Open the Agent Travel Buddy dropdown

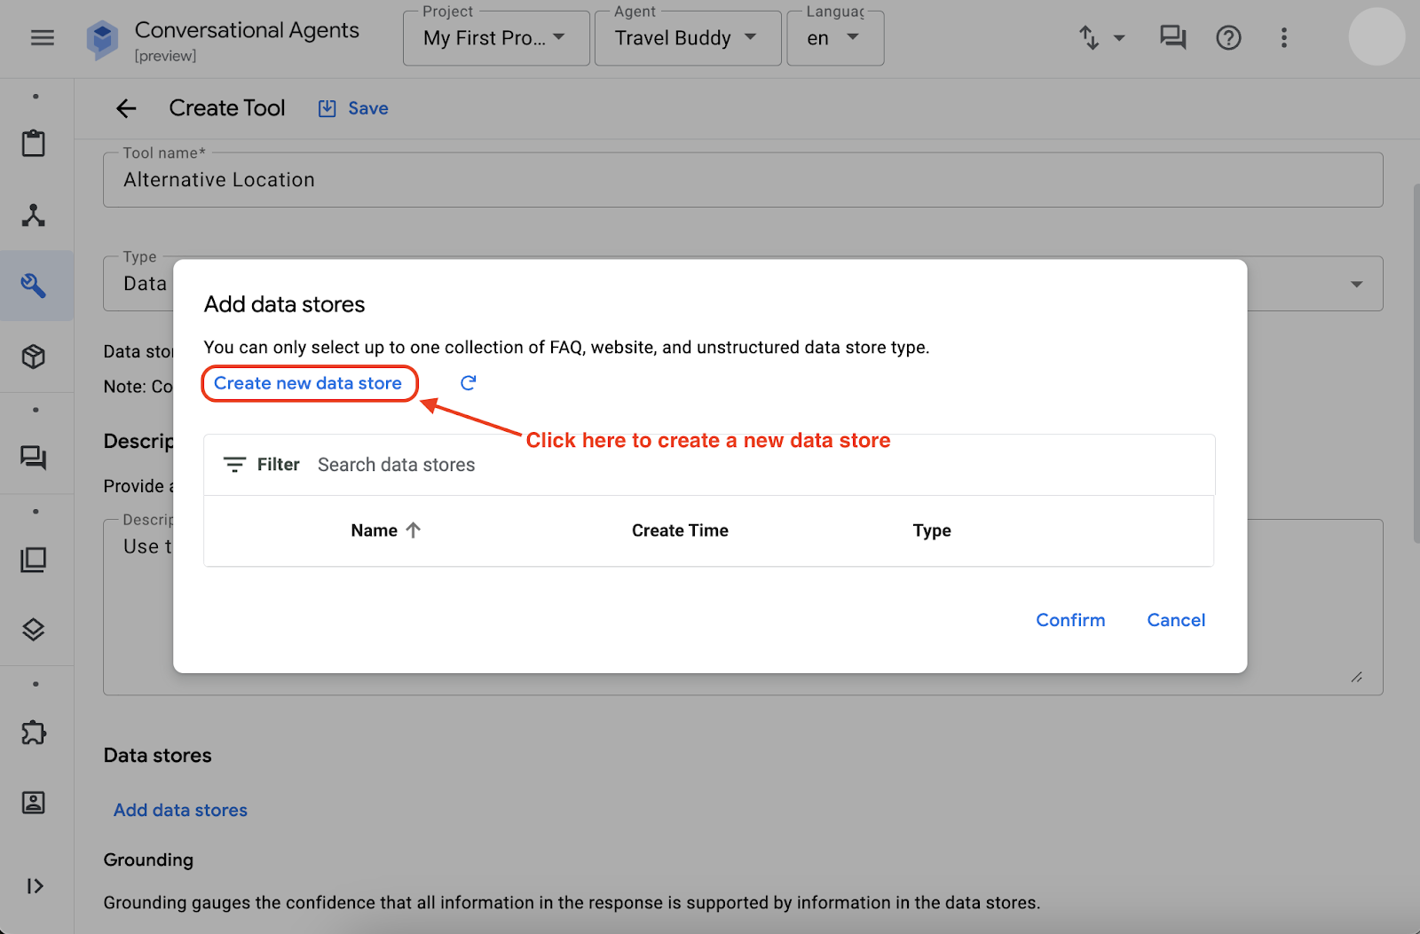(x=687, y=38)
